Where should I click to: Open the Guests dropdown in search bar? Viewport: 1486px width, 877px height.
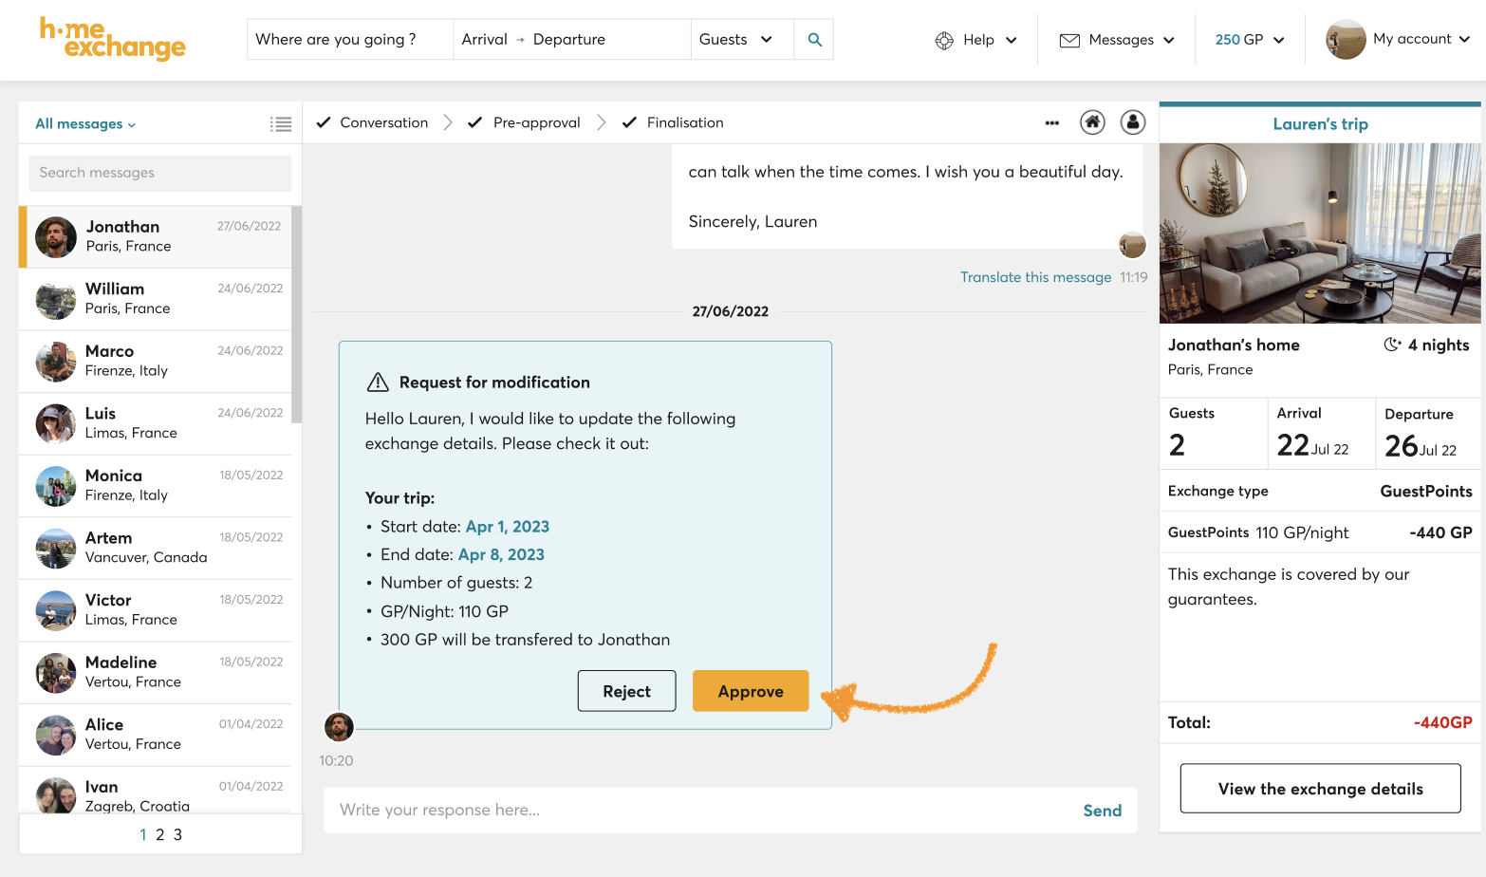[735, 40]
